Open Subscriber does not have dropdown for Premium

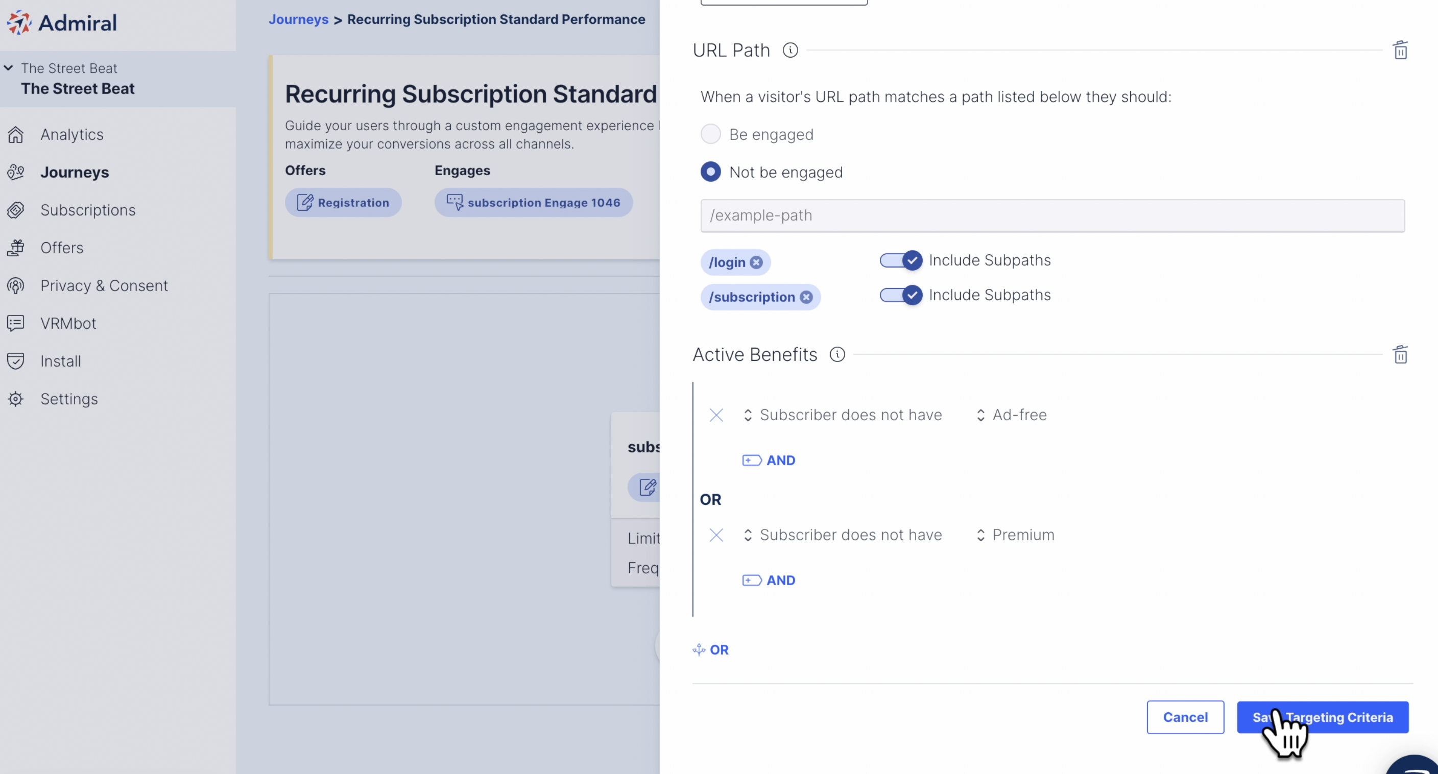843,535
